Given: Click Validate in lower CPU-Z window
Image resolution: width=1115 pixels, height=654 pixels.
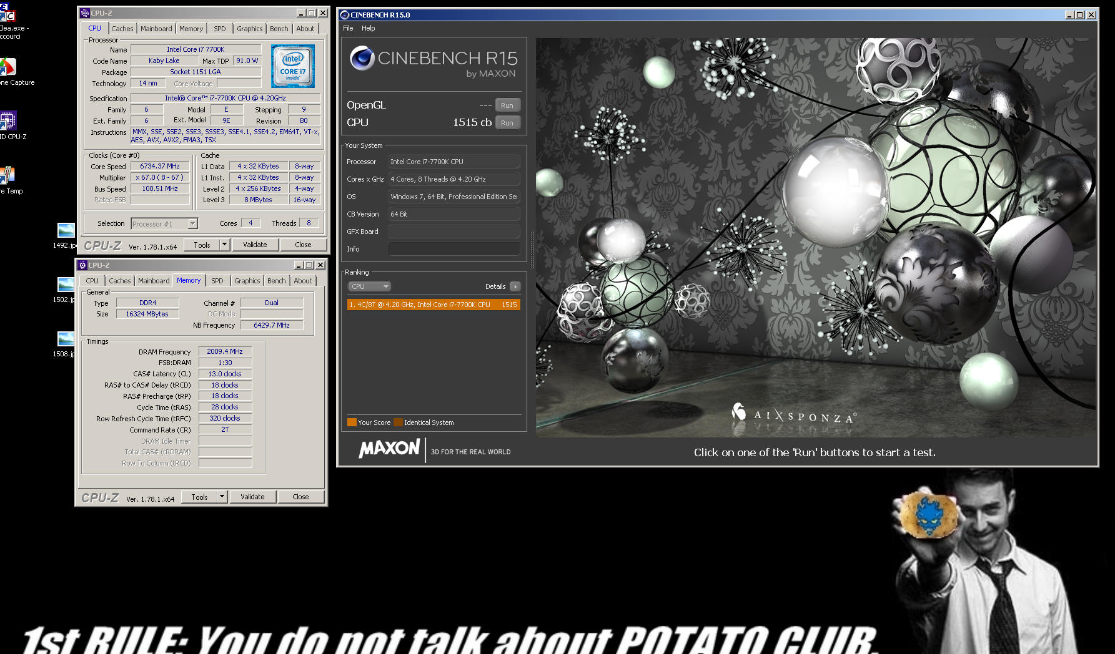Looking at the screenshot, I should 252,497.
